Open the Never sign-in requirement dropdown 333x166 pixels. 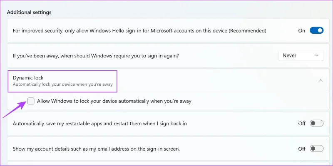pyautogui.click(x=301, y=56)
